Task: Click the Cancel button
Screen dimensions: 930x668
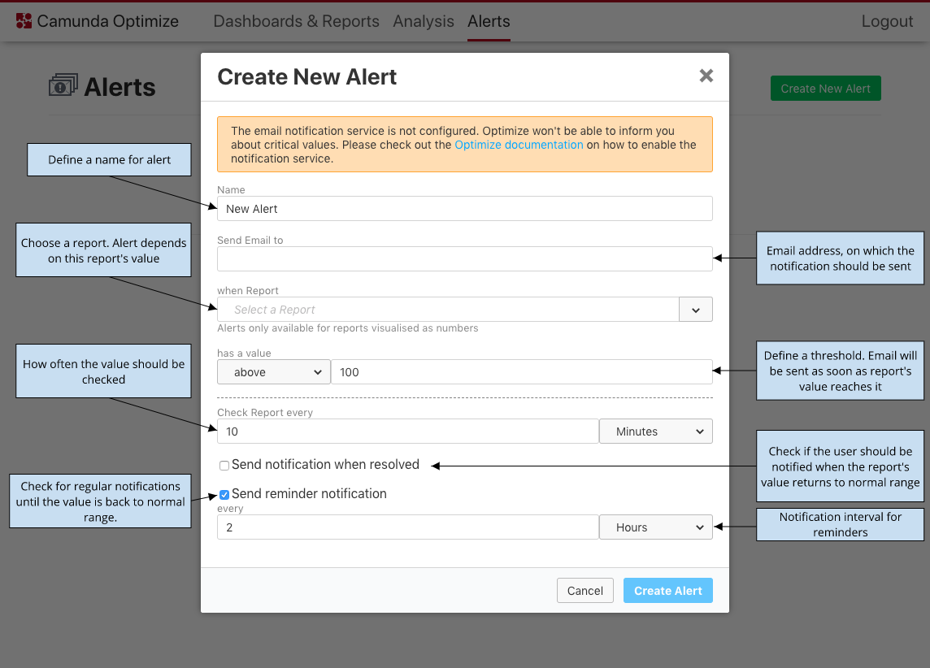Action: (x=585, y=590)
